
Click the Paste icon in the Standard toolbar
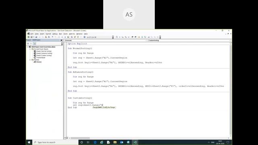coord(46,37)
